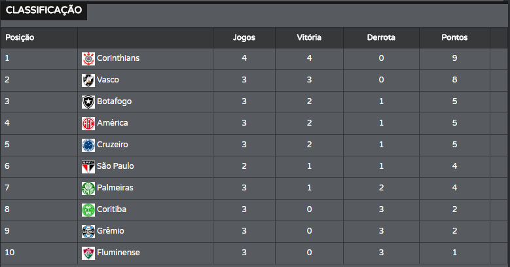Click the América red crest icon
Screen dimensions: 510x267
coord(88,124)
